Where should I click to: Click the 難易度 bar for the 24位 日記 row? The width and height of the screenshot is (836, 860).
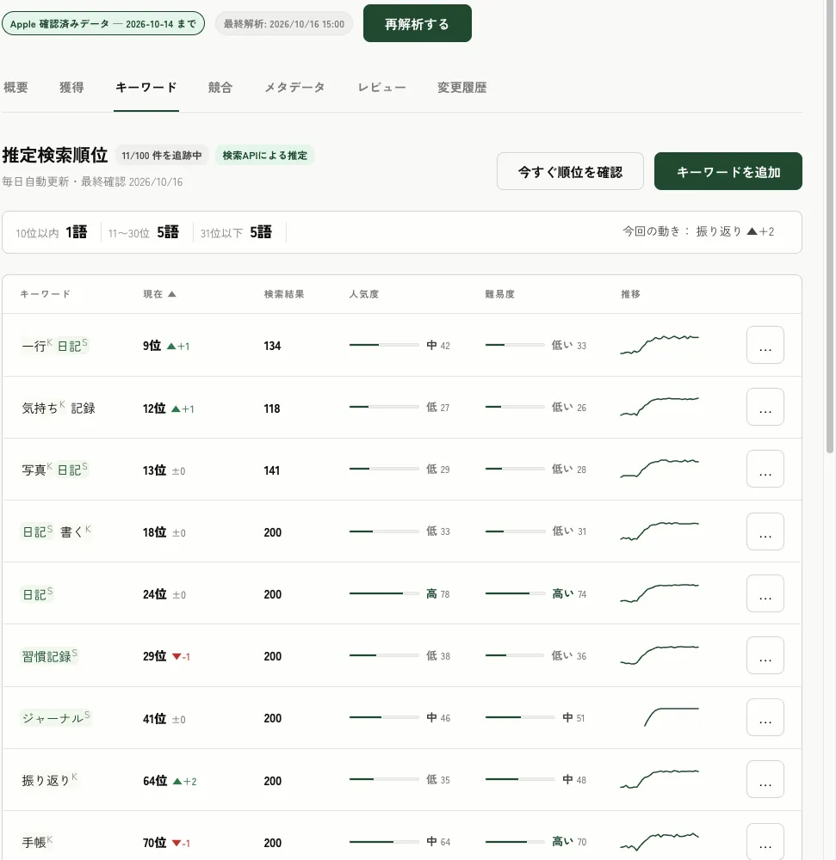(x=515, y=593)
